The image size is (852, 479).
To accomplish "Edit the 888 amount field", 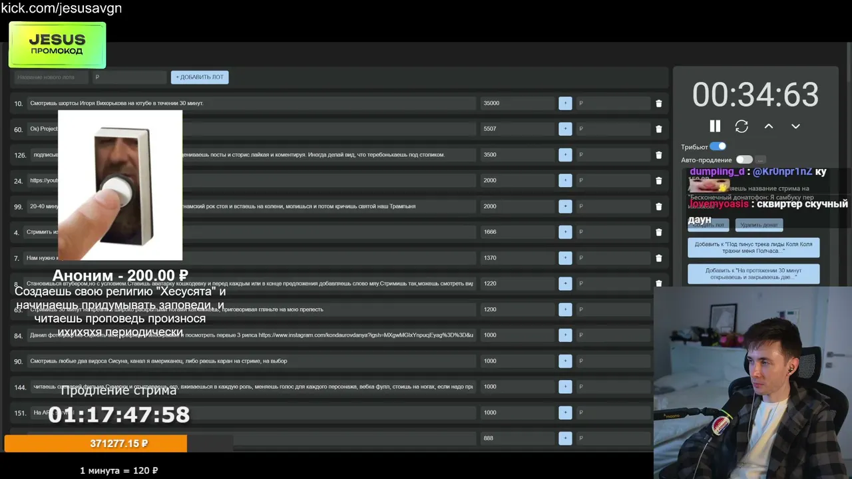I will pyautogui.click(x=517, y=438).
